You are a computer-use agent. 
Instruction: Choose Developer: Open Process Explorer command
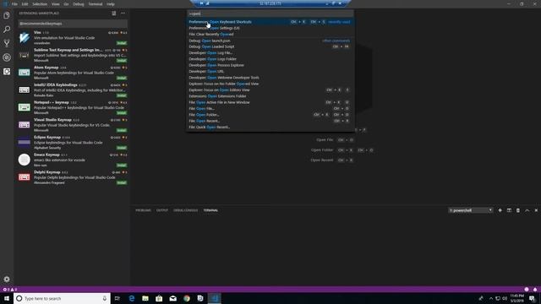click(x=270, y=65)
